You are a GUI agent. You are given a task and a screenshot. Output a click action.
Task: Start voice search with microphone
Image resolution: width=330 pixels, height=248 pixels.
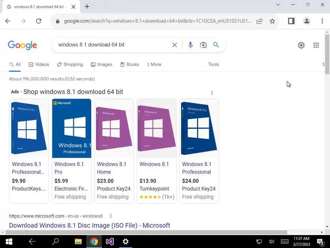(190, 45)
